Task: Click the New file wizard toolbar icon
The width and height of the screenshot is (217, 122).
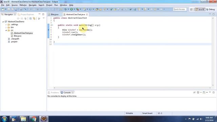Action: click(3, 9)
